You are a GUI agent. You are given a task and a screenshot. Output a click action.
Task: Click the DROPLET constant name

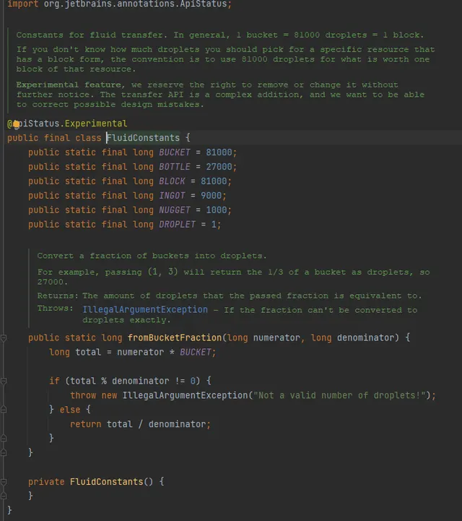pos(178,224)
